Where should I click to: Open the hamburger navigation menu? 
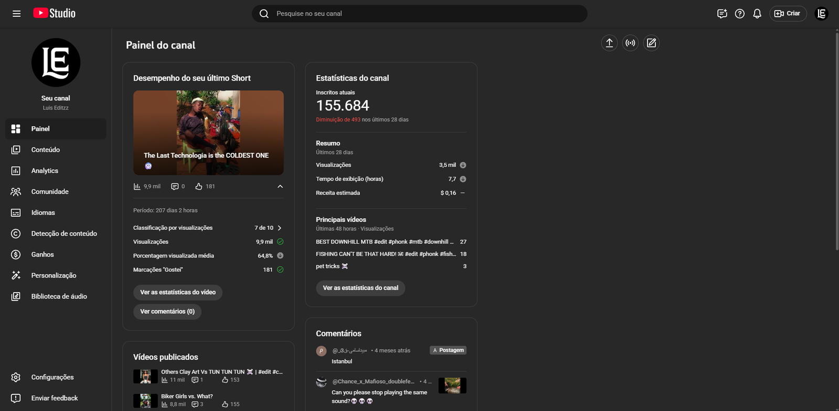(17, 14)
